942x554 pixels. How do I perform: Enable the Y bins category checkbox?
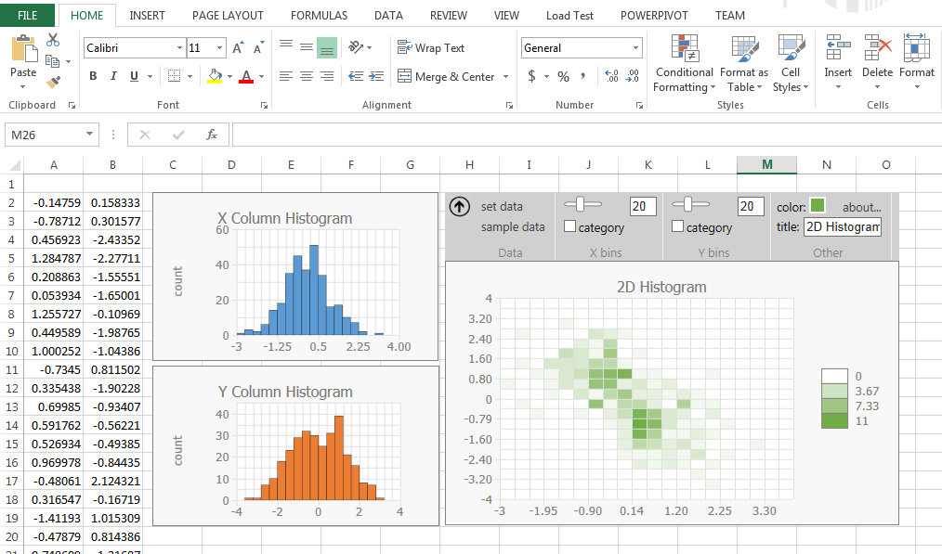(677, 227)
